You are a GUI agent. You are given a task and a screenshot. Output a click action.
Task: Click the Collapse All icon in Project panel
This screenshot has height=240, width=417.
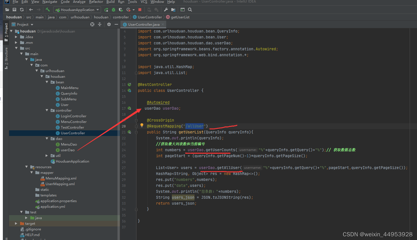click(100, 25)
